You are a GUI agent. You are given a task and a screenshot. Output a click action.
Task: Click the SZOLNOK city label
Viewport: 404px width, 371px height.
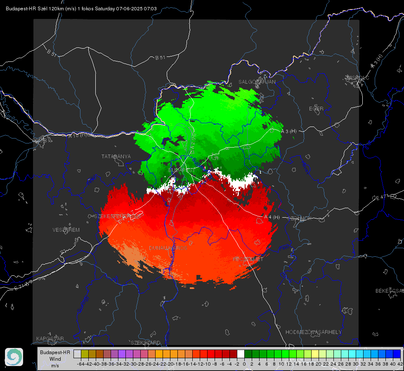(300, 218)
